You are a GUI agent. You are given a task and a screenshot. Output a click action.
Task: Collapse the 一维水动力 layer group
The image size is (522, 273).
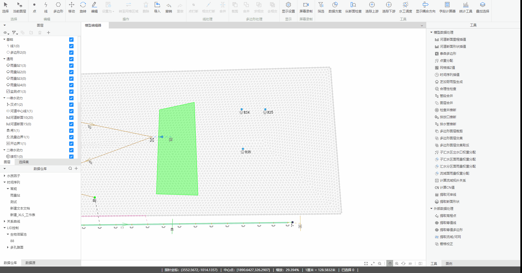click(4, 98)
